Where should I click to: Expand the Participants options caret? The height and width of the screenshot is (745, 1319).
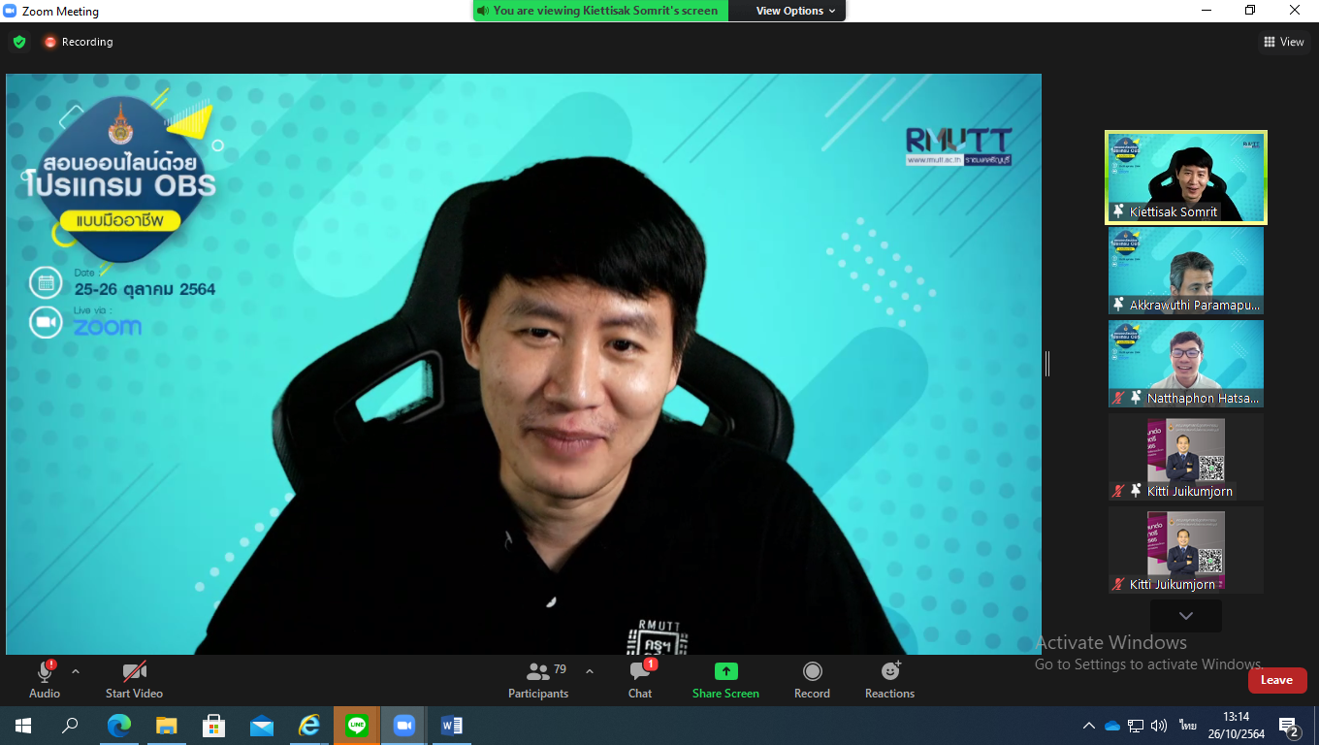590,671
